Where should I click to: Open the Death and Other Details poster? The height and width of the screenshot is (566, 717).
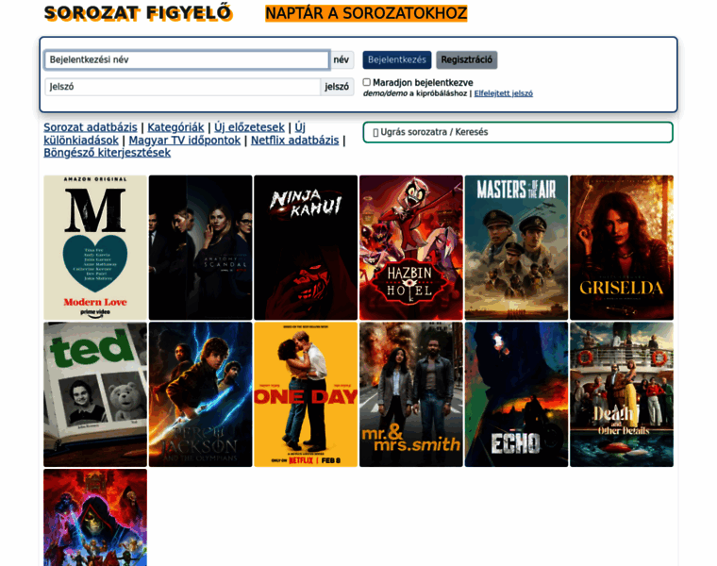(622, 394)
